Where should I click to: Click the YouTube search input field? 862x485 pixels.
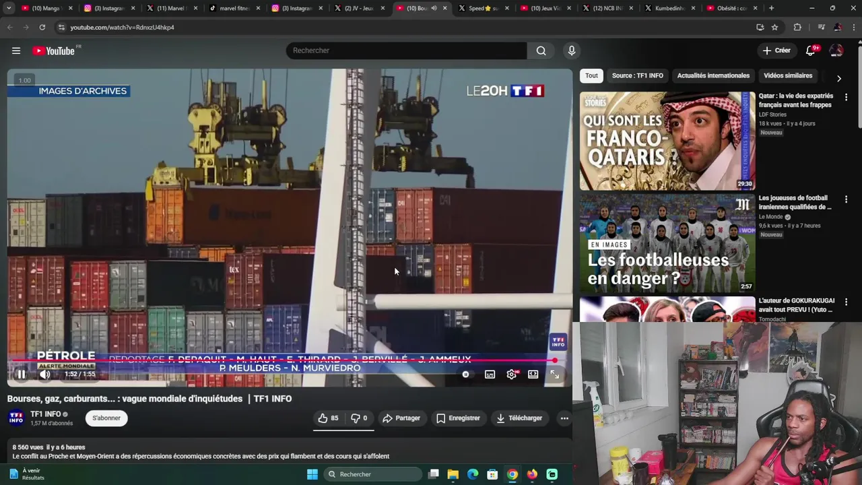click(406, 51)
